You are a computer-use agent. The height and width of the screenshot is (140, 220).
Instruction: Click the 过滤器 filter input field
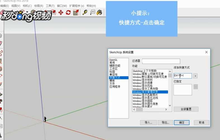pos(161,61)
